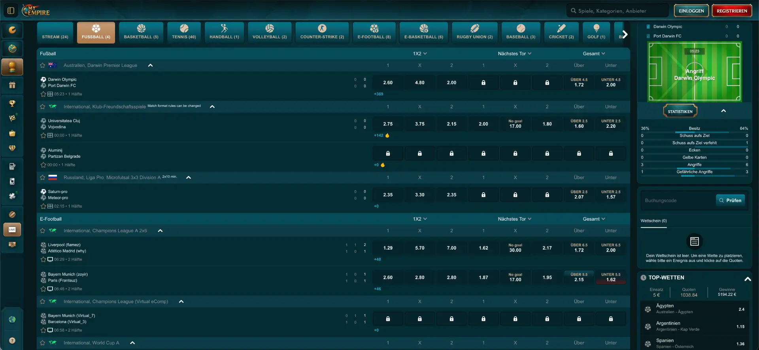Click the EINLOGGEN button
This screenshot has height=350, width=759.
[x=691, y=11]
